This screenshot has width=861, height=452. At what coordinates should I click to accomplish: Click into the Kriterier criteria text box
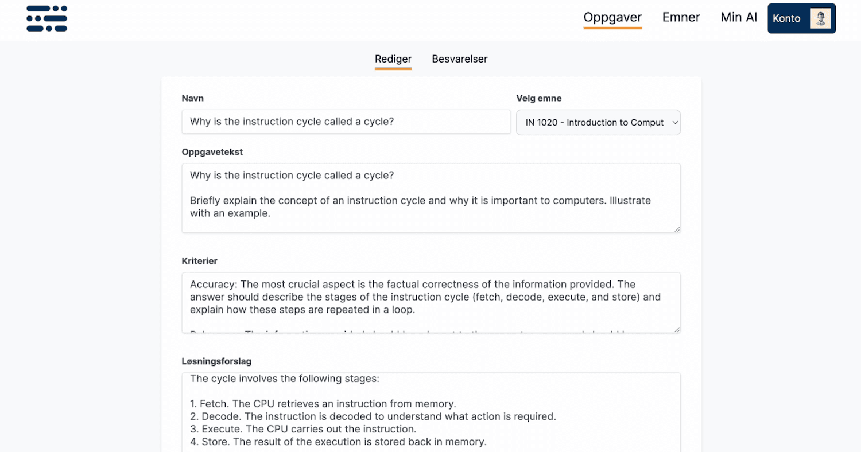[430, 303]
